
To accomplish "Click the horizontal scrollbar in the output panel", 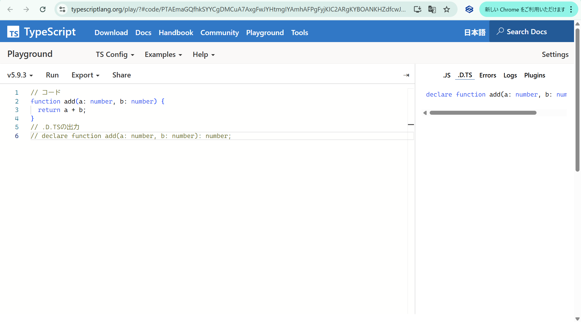I will click(483, 113).
